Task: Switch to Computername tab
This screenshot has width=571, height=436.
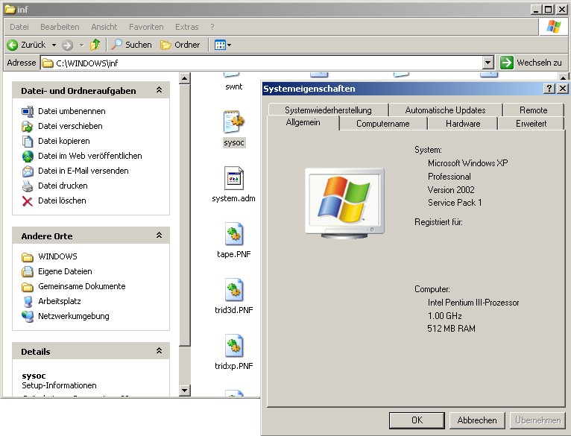Action: (382, 124)
